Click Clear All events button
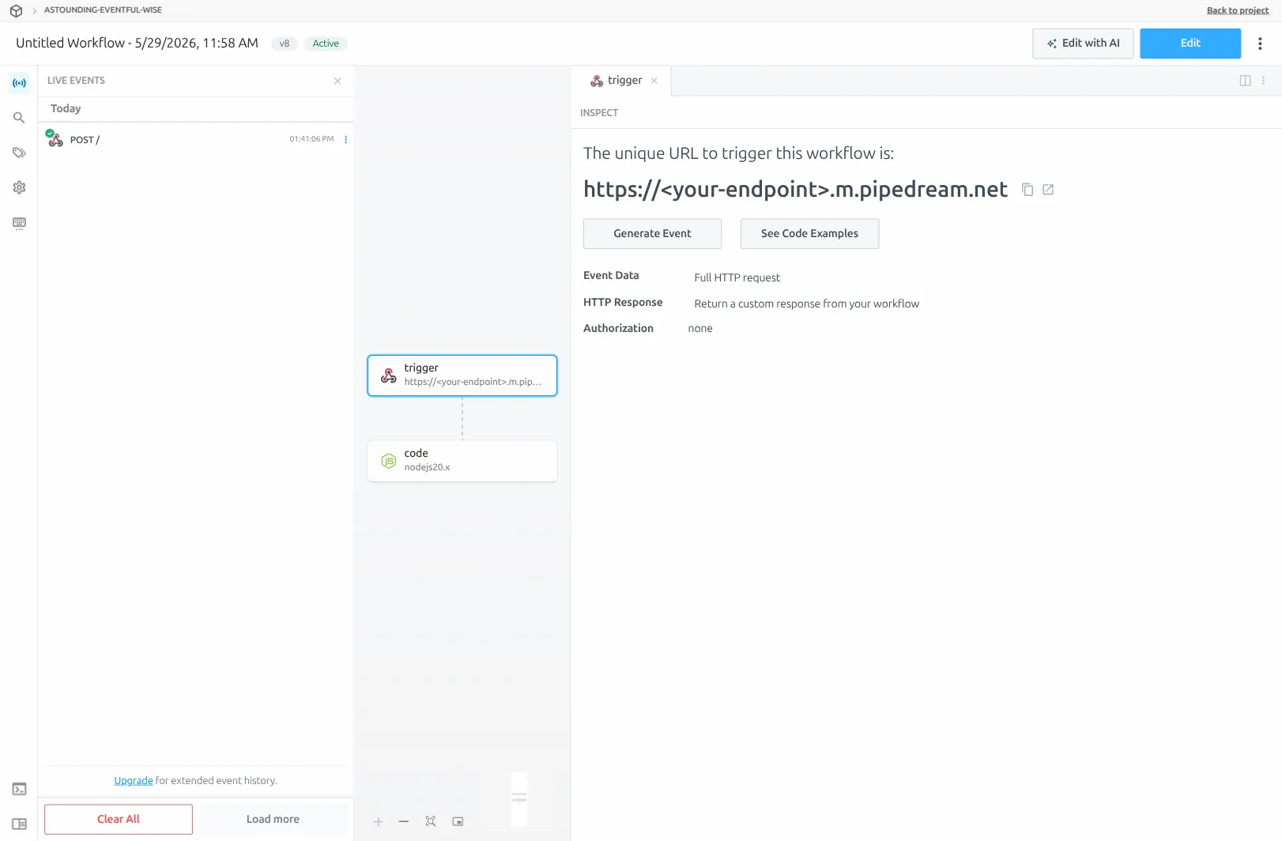The height and width of the screenshot is (841, 1282). pos(119,819)
